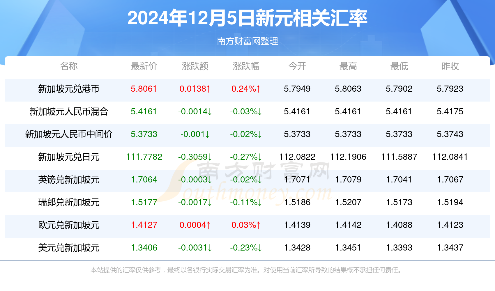Screen dimensions: 495x291
Task: Click the low value 111.5887
Action: (399, 157)
